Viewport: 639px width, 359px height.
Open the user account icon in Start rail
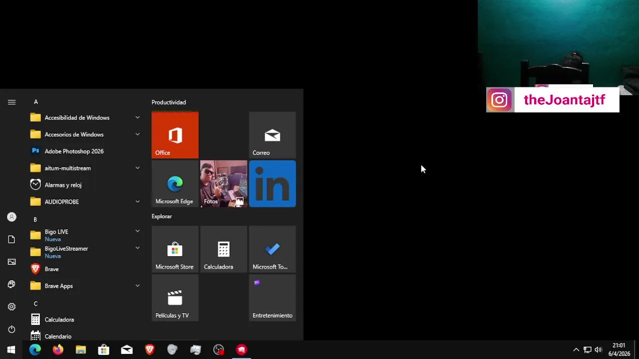11,217
